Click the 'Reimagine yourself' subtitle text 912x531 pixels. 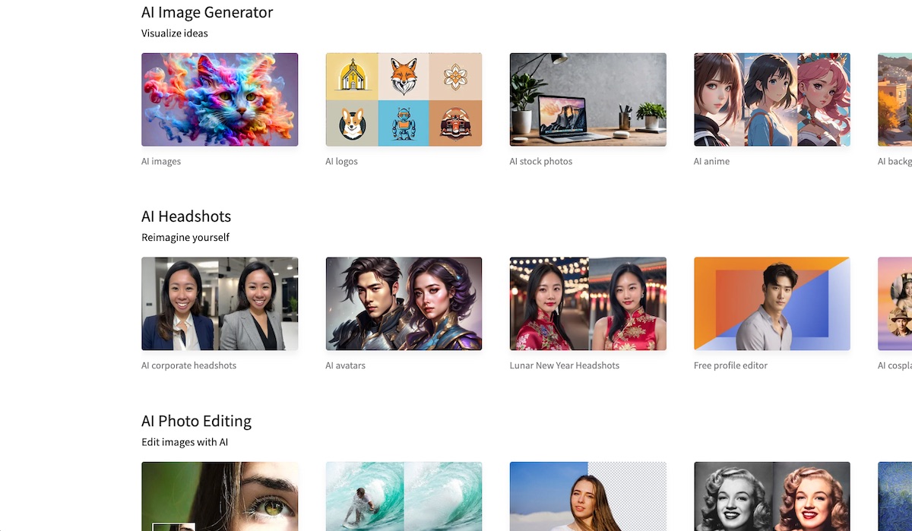(185, 238)
